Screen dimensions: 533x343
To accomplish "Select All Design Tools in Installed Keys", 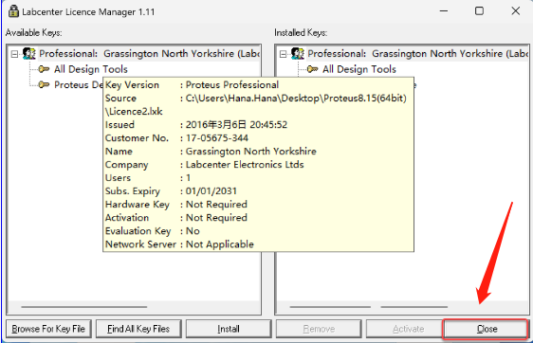I will [x=359, y=69].
